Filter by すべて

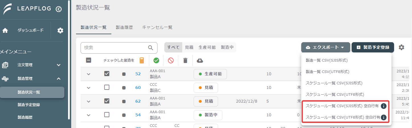point(173,47)
